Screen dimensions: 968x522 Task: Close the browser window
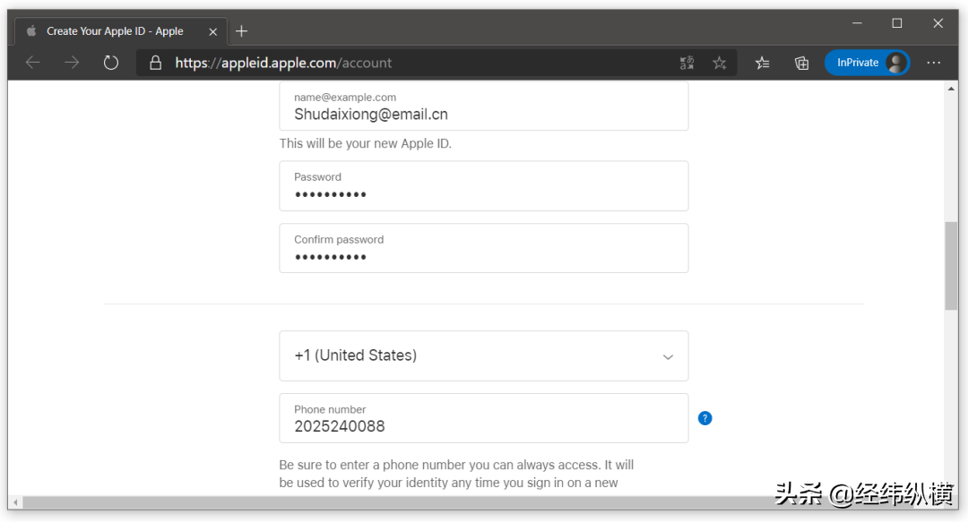938,23
